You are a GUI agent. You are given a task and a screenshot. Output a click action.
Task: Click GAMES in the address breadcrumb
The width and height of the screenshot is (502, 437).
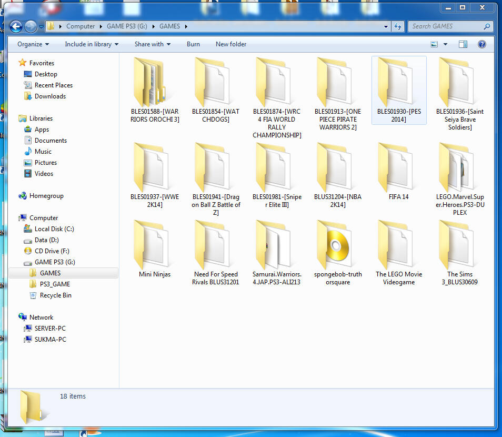click(x=169, y=26)
